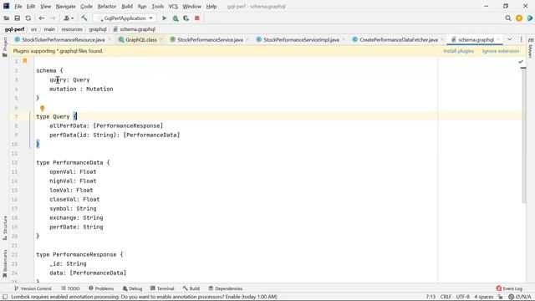Screen dimensions: 535x301
Task: Open the VCS menu
Action: [173, 6]
